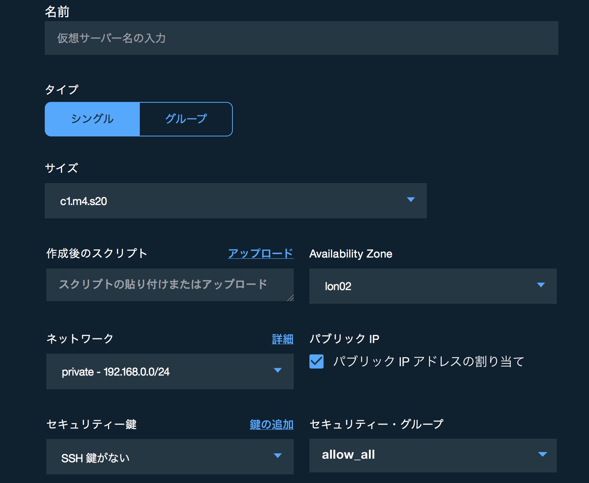Toggle the パブリック IP アドレスの割り当て checkbox
589x483 pixels.
point(316,361)
